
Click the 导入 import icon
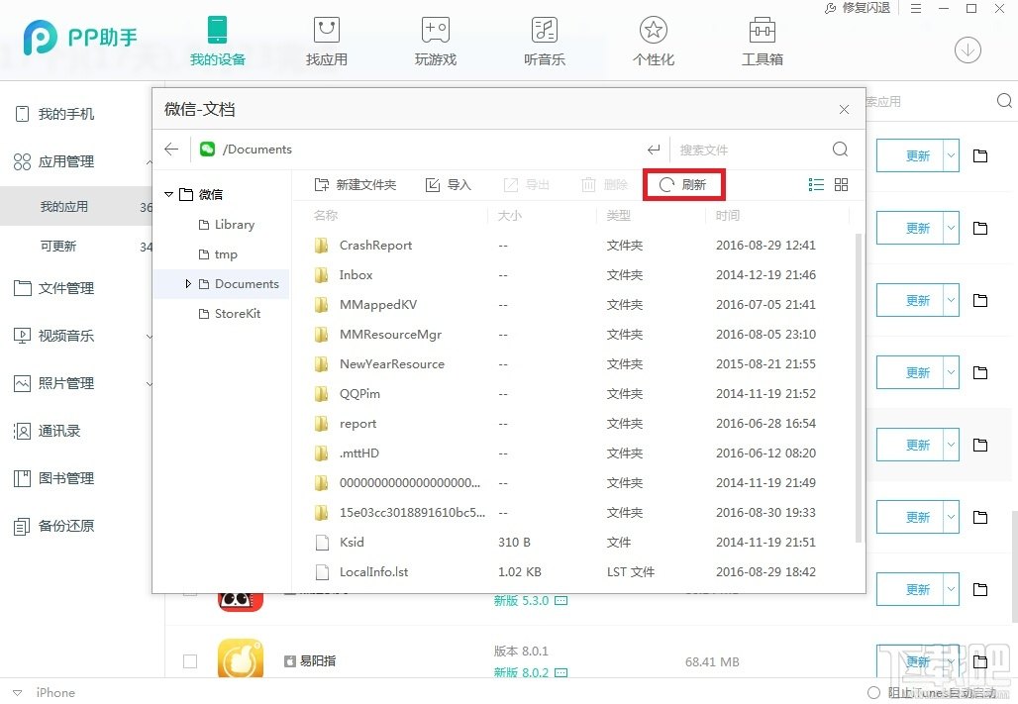coord(433,184)
